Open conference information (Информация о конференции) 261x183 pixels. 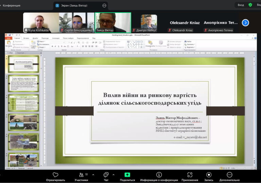point(159,175)
